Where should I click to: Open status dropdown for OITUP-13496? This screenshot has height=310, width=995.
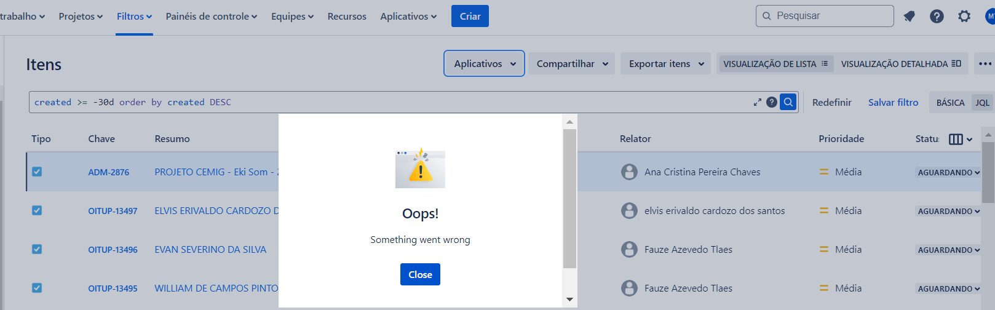tap(948, 250)
